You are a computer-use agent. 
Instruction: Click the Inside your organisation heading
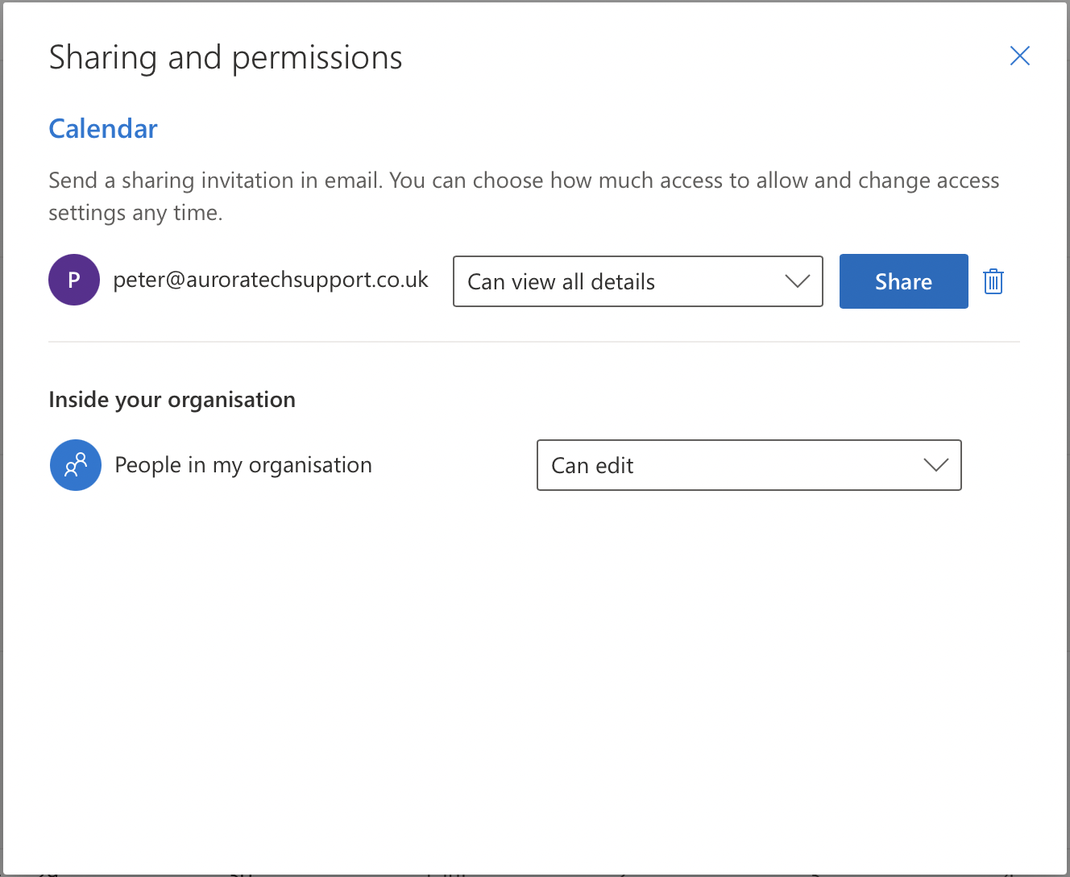[172, 400]
